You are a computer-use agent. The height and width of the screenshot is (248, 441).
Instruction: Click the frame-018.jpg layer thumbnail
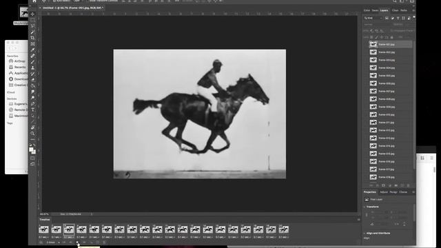tap(373, 177)
